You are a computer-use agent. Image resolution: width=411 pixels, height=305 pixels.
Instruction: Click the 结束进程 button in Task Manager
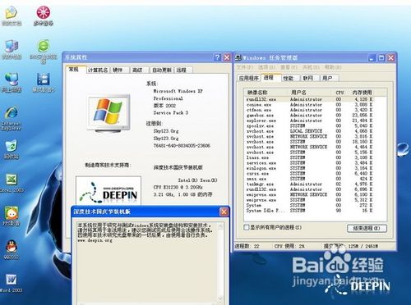367,228
